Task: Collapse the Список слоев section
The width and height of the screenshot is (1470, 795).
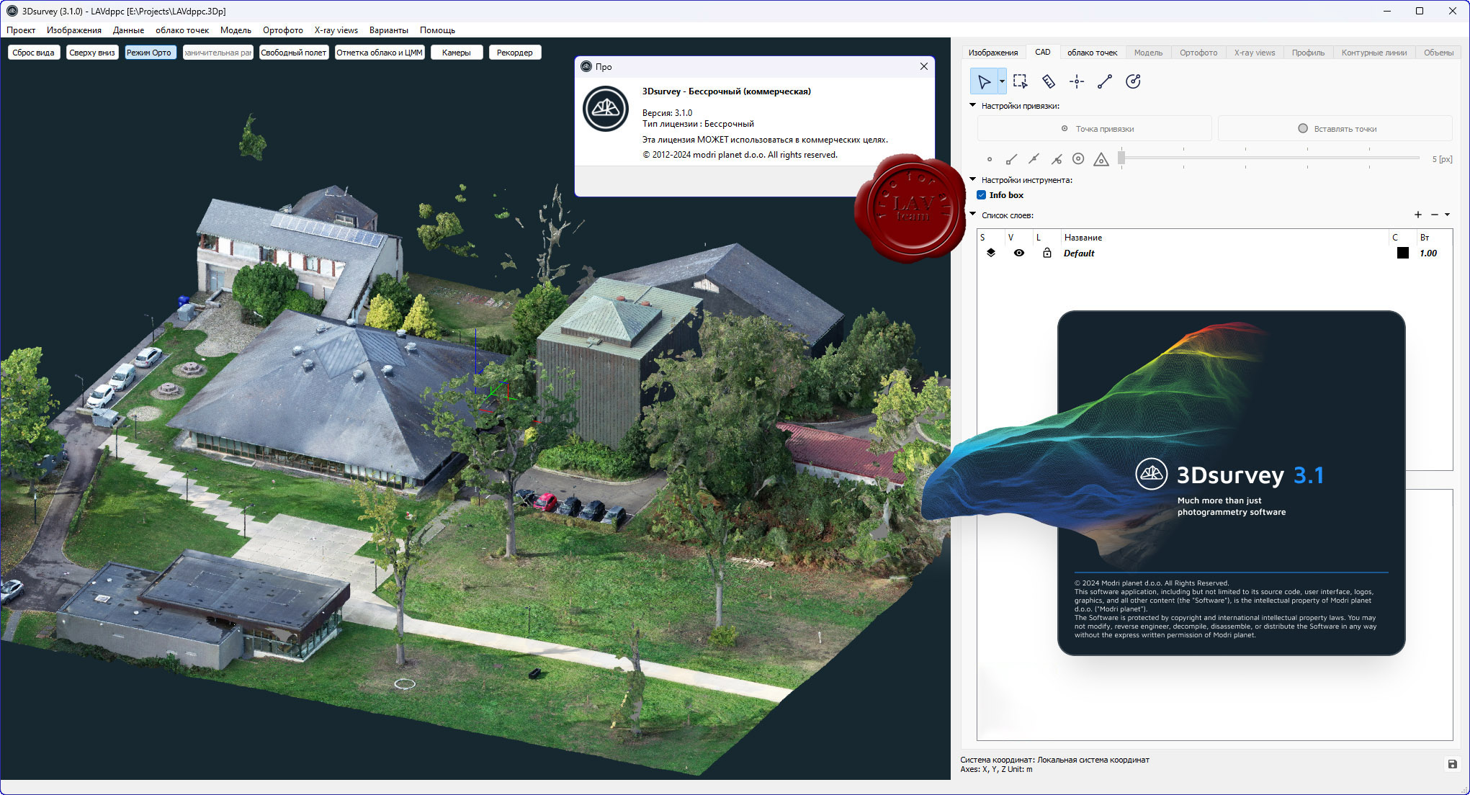Action: pyautogui.click(x=973, y=214)
